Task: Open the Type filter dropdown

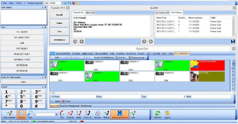Action: pos(184,96)
